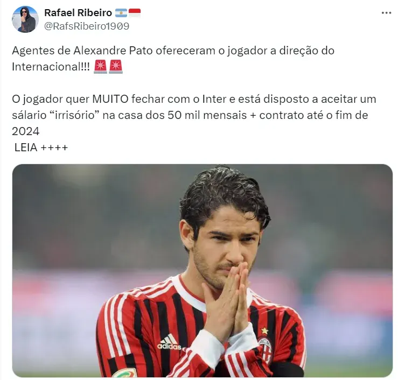Image resolution: width=398 pixels, height=380 pixels.
Task: Click the capitalized word MUITO
Action: pyautogui.click(x=110, y=99)
